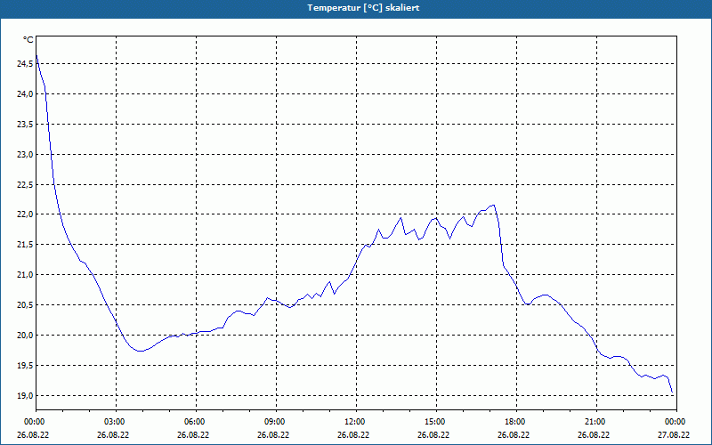Click the 12:00 time axis label
This screenshot has width=712, height=445.
(355, 422)
